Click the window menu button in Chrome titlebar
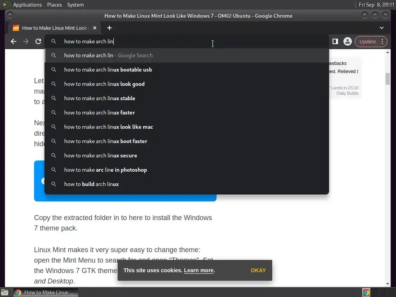 point(10,15)
